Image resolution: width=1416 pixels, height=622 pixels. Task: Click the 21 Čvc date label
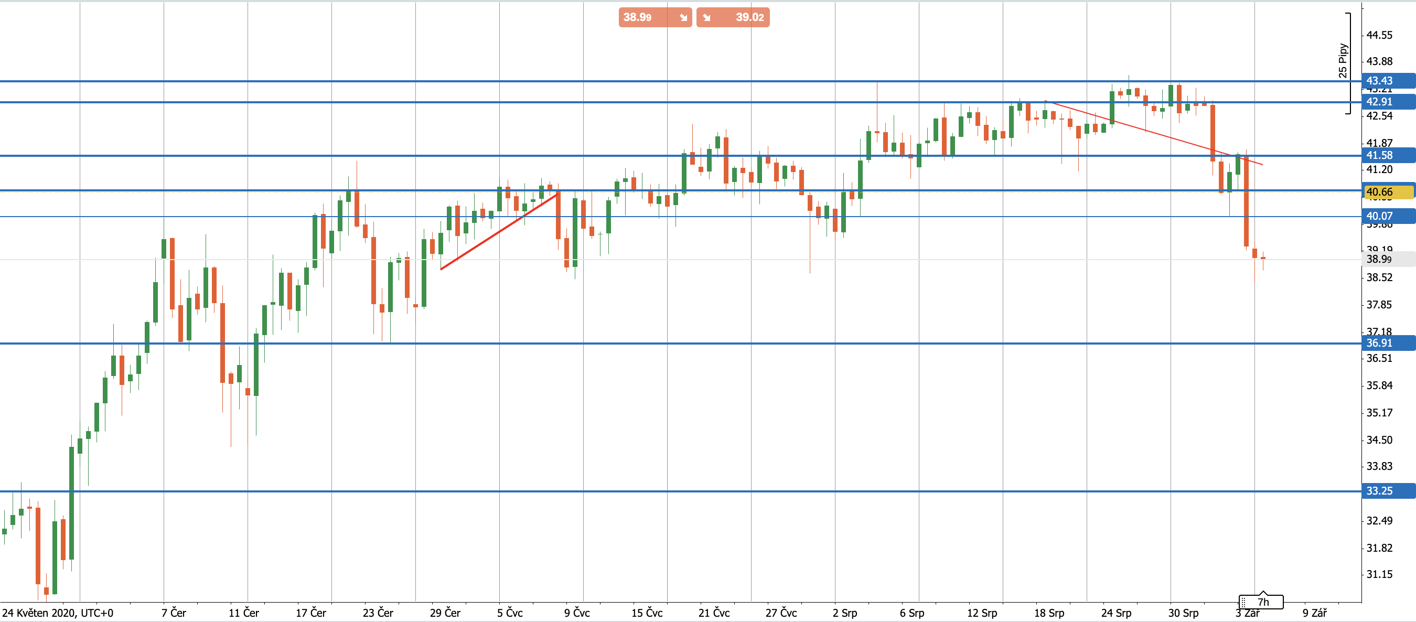[x=713, y=613]
